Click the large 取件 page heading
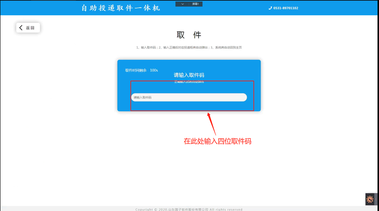 point(189,35)
